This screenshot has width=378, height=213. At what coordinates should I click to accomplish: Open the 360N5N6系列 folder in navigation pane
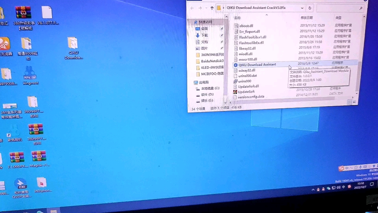210,55
